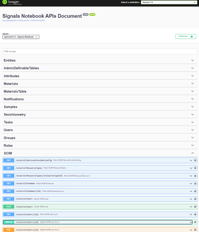The height and width of the screenshot is (232, 199).
Task: Click lock icon on PUT /scim/v2/Users/{id} row
Action: pyautogui.click(x=195, y=229)
